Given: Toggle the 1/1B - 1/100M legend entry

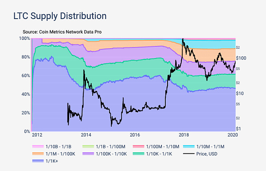Looking at the screenshot, I should [104, 147].
